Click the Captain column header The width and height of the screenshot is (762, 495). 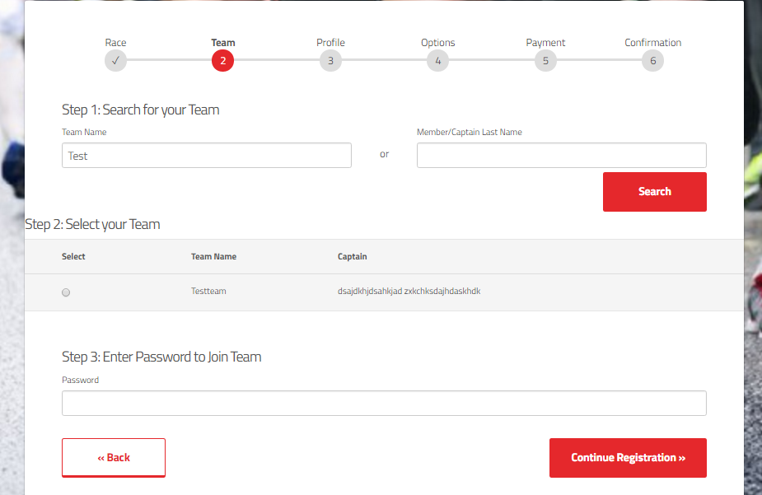click(x=353, y=256)
